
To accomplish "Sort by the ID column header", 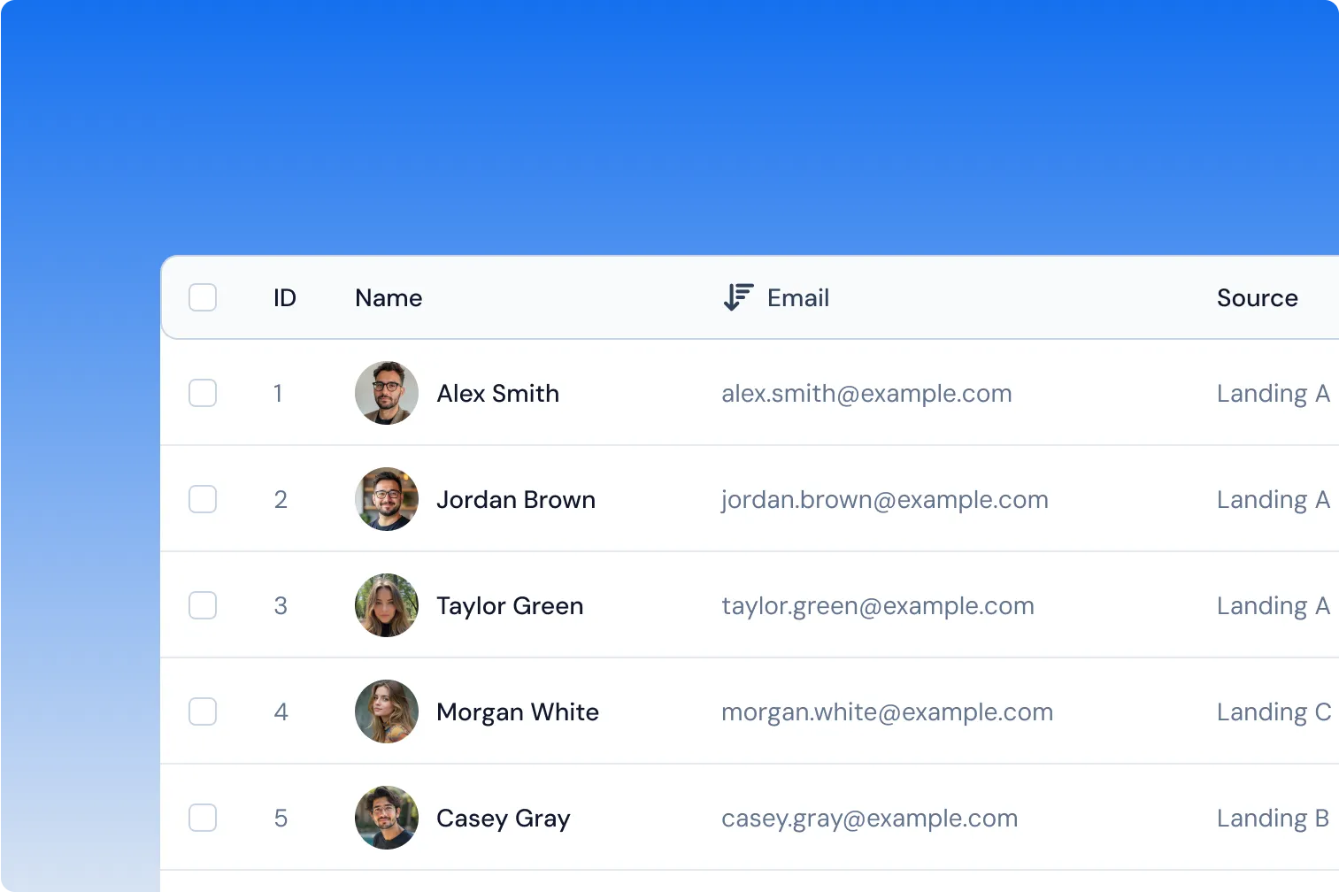I will pyautogui.click(x=284, y=298).
